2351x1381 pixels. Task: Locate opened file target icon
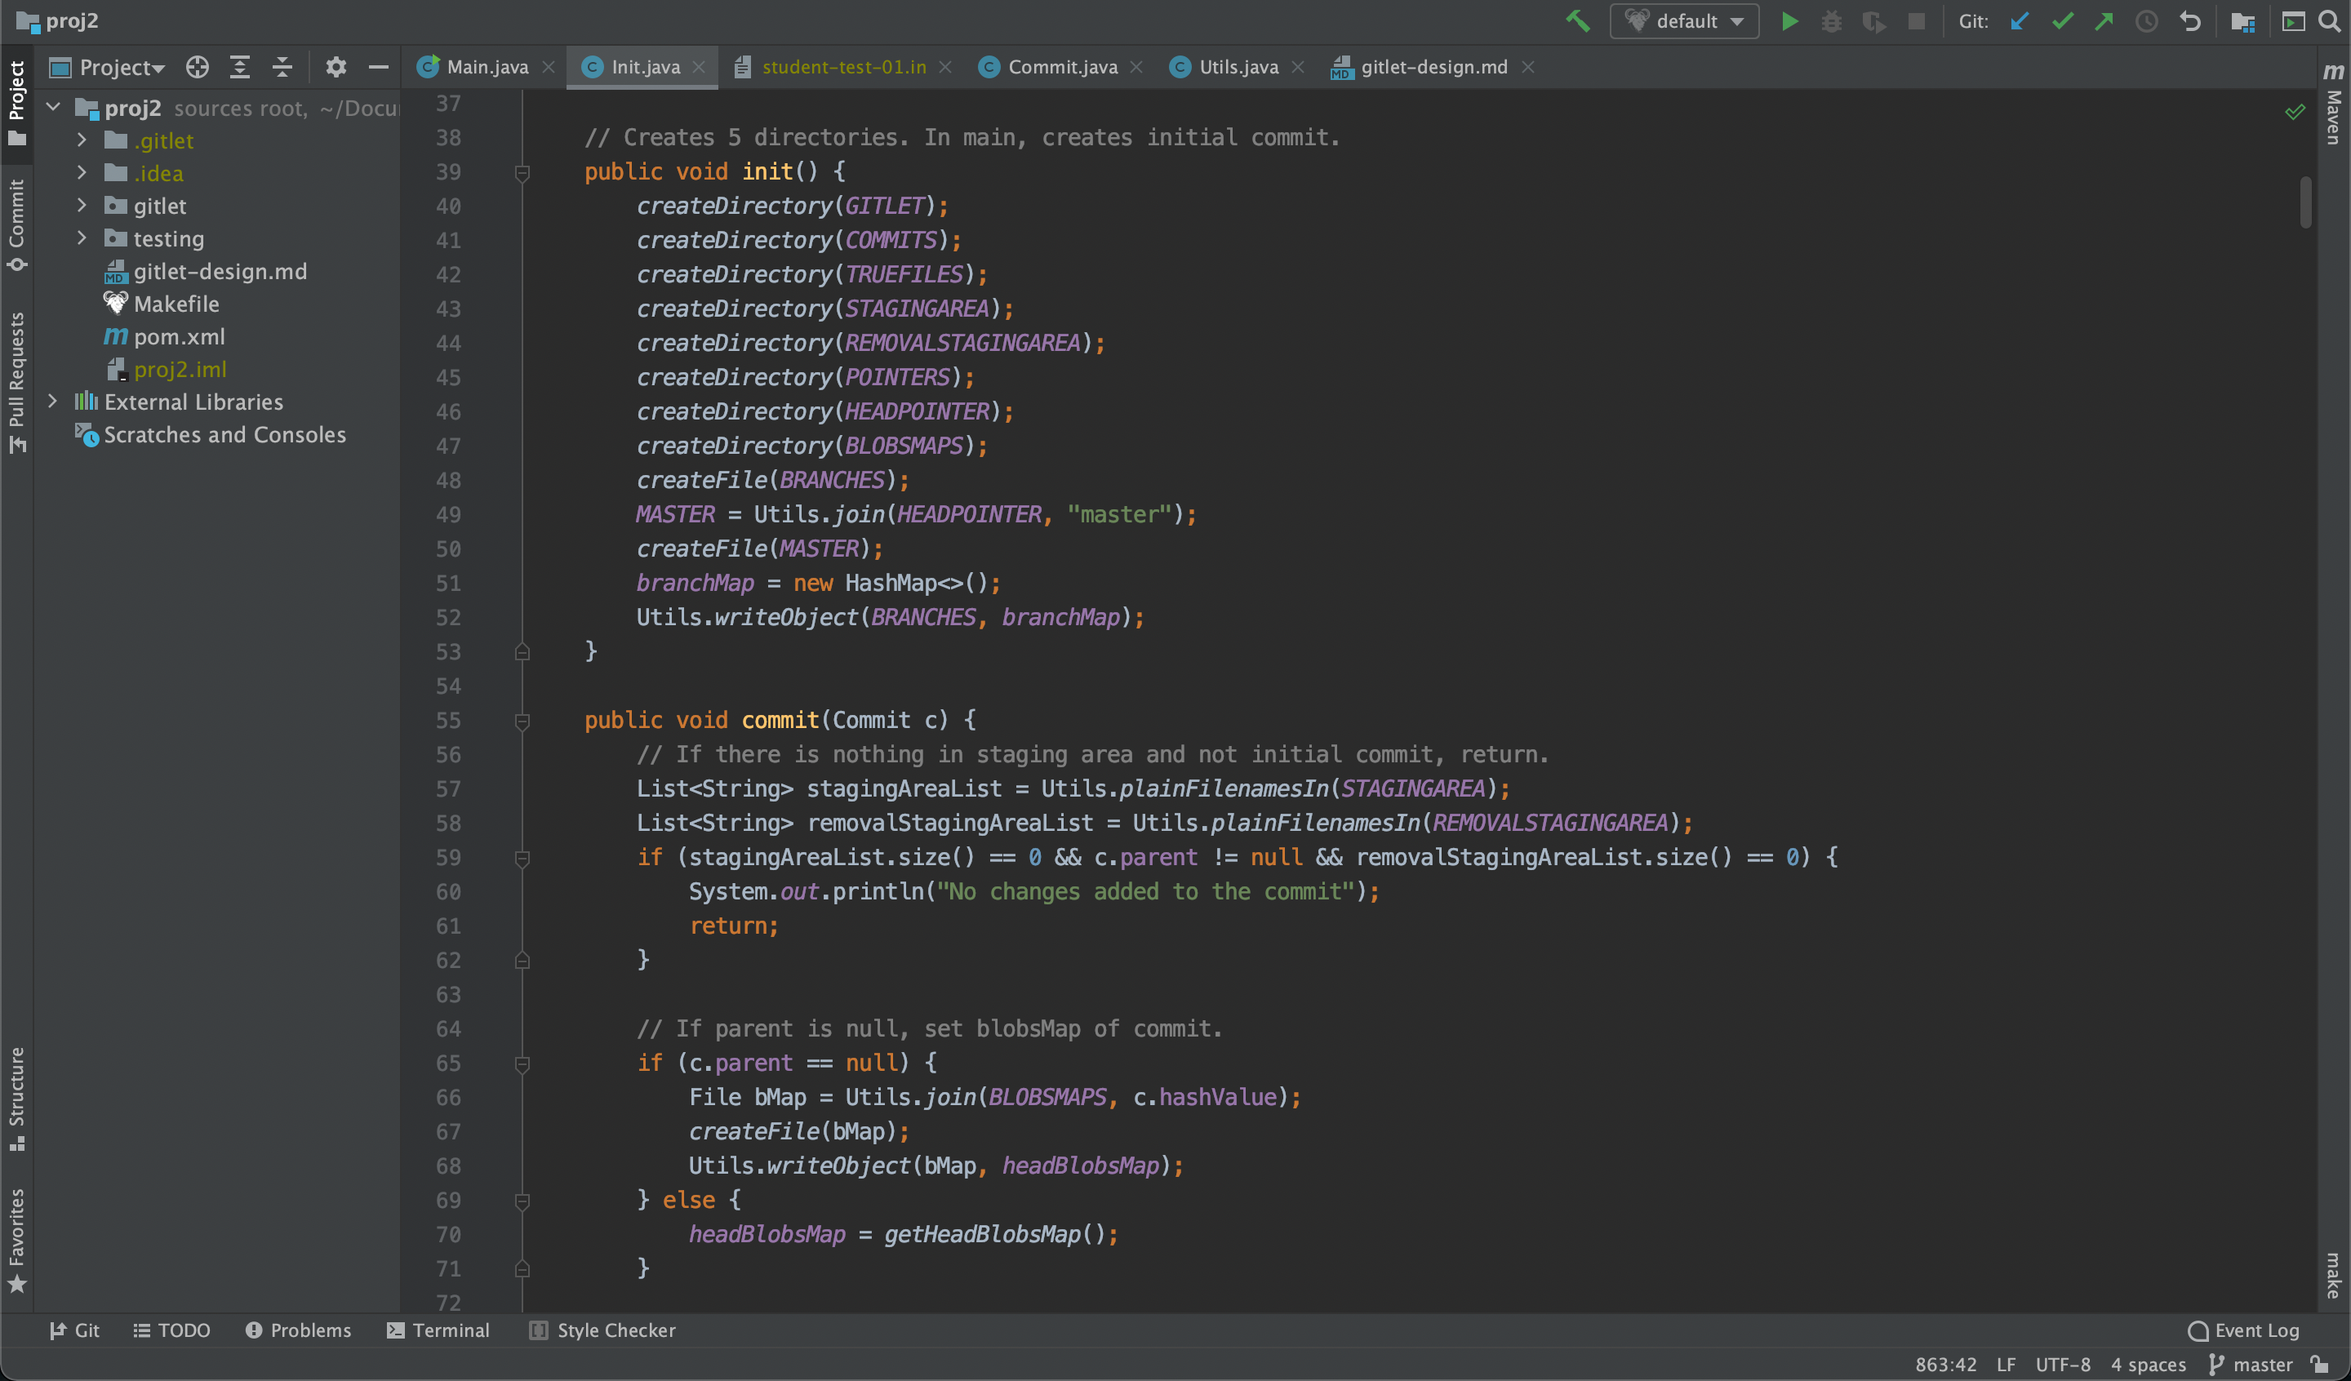pos(197,66)
